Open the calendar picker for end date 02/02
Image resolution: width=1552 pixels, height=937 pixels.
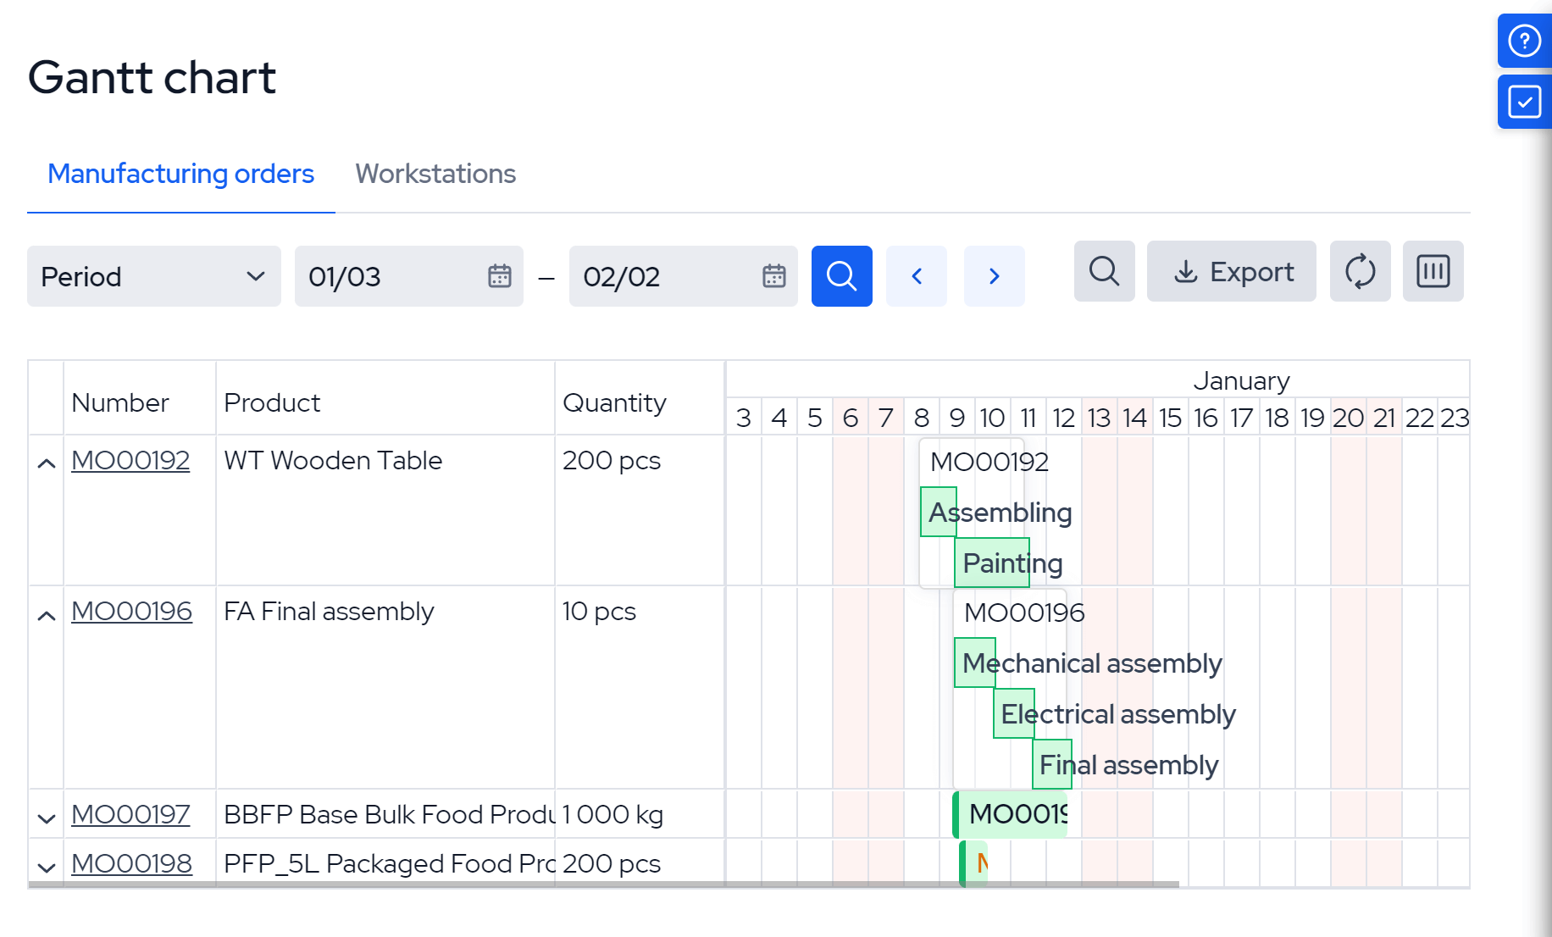pos(773,276)
